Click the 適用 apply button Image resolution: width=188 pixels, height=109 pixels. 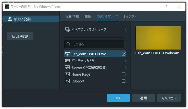(143, 98)
